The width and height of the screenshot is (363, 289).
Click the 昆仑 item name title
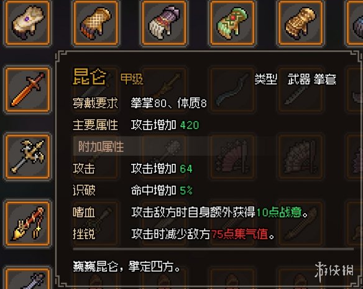tap(90, 77)
